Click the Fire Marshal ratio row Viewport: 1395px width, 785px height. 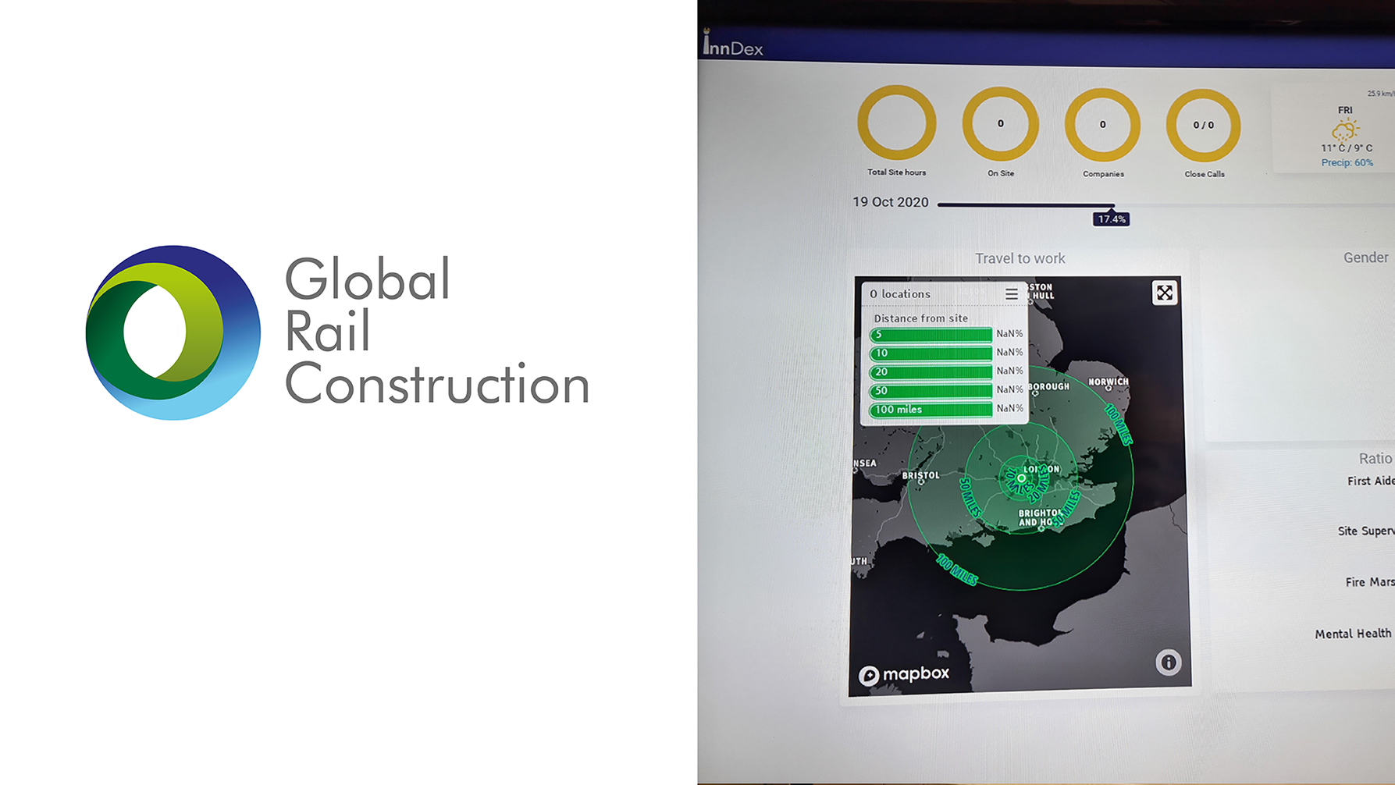point(1369,582)
